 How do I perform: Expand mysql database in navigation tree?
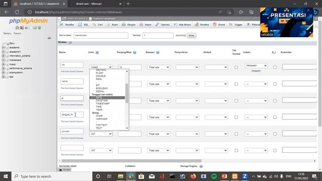(3, 64)
